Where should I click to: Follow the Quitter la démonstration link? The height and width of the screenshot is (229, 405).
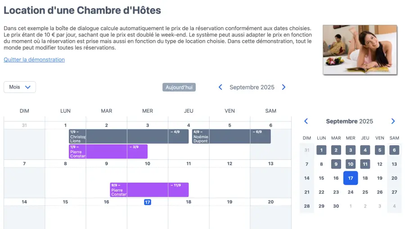click(x=34, y=60)
